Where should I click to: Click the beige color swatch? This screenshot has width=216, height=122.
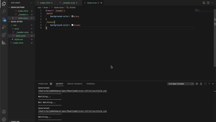[72, 25]
